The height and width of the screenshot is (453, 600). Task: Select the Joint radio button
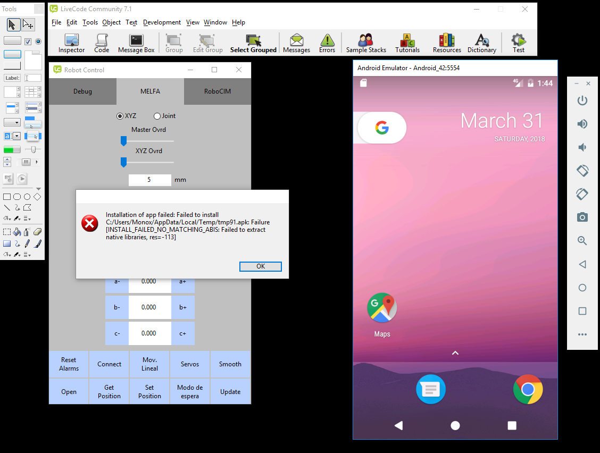coord(157,116)
